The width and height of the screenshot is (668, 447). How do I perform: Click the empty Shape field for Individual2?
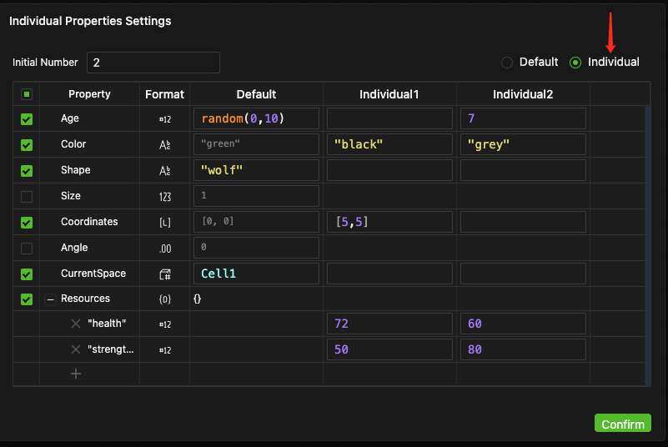coord(523,170)
